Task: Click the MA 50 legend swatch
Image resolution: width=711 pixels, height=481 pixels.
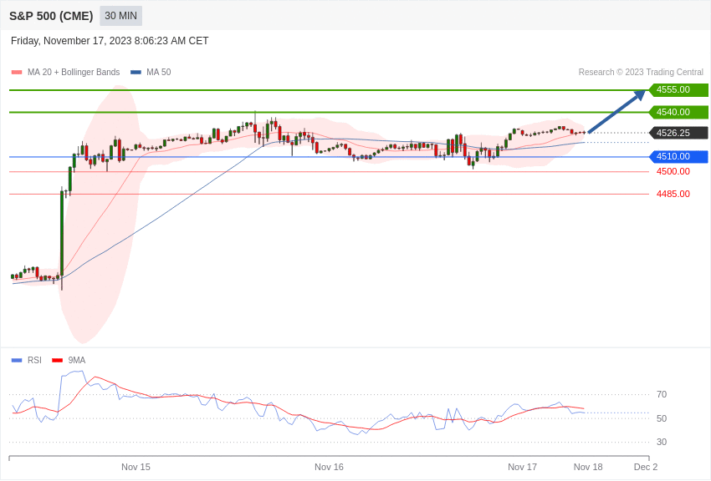Action: [x=136, y=73]
